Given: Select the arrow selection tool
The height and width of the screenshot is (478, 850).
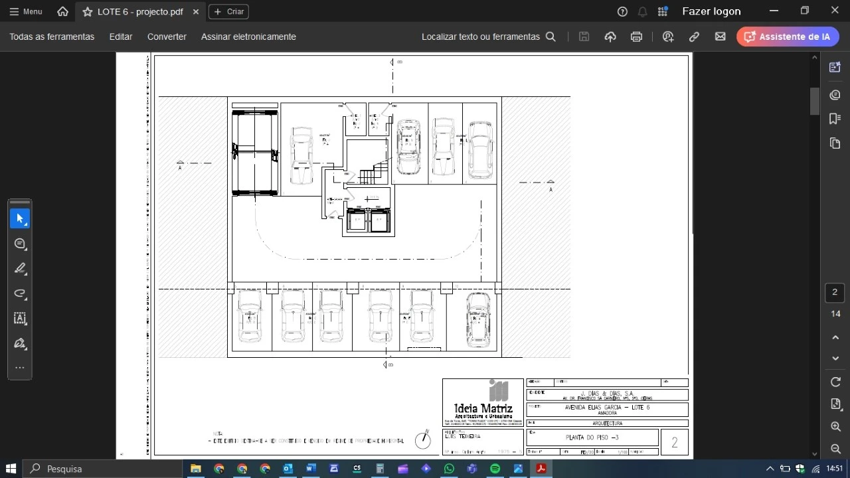Looking at the screenshot, I should pos(20,218).
